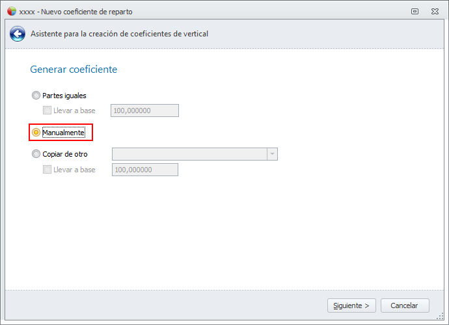Close the Nuevo coeficiente de reparto window
Viewport: 449px width, 325px height.
[435, 12]
